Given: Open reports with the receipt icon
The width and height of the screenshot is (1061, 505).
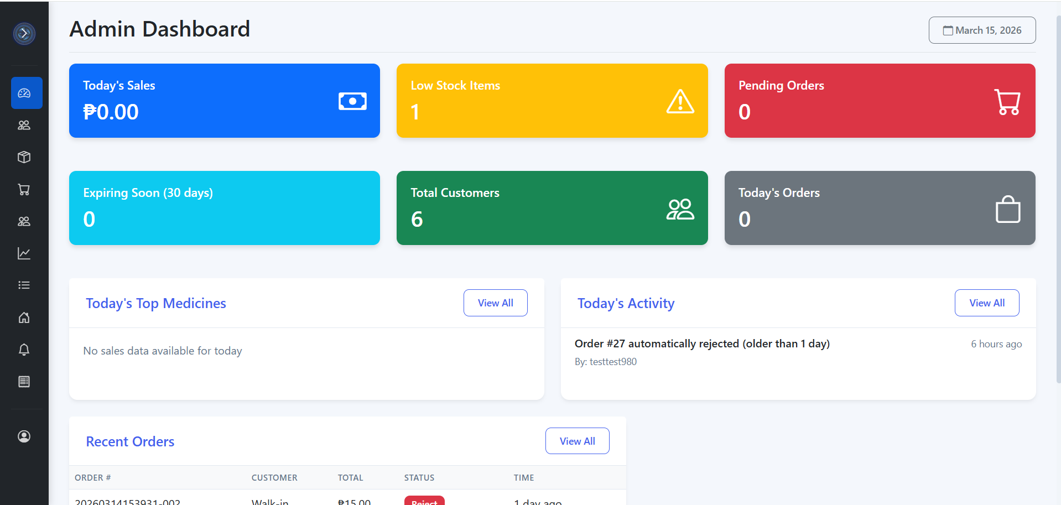Looking at the screenshot, I should [x=24, y=381].
